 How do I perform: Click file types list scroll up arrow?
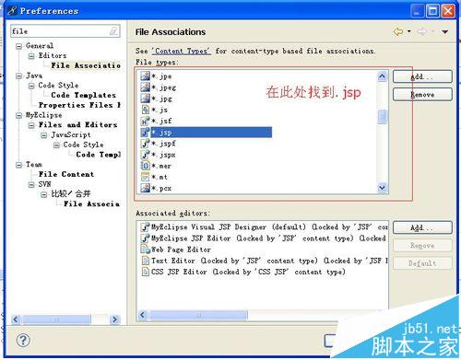(382, 76)
